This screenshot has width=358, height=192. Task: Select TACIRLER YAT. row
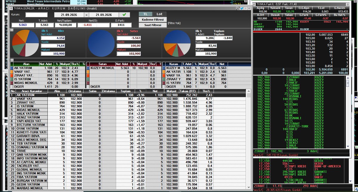point(128,166)
